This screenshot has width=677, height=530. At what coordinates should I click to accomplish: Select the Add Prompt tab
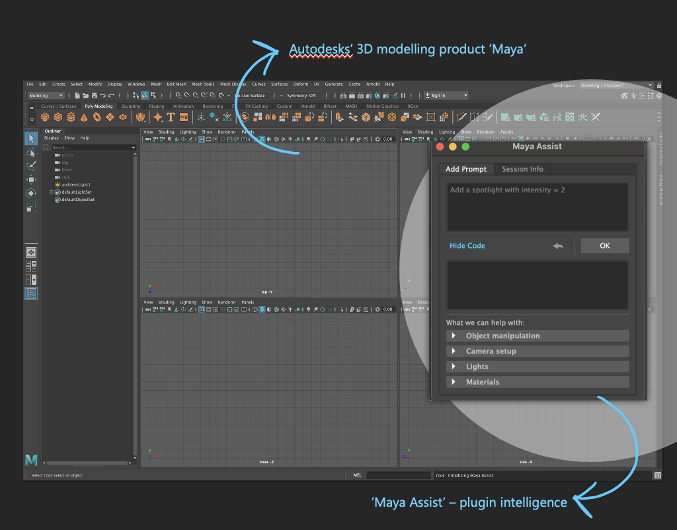tap(466, 169)
